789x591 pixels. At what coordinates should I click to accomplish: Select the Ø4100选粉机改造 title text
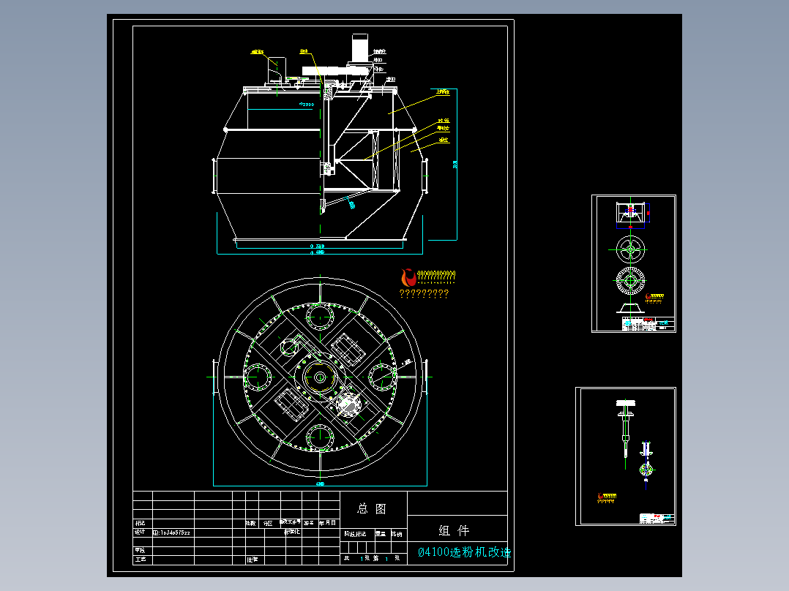pos(464,552)
